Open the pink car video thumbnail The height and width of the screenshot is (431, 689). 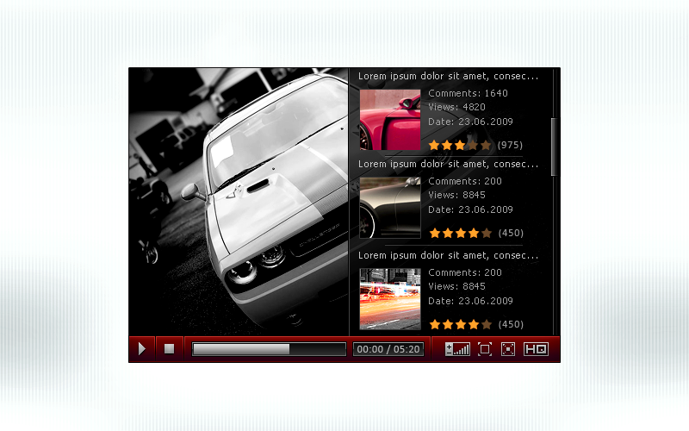tap(389, 120)
